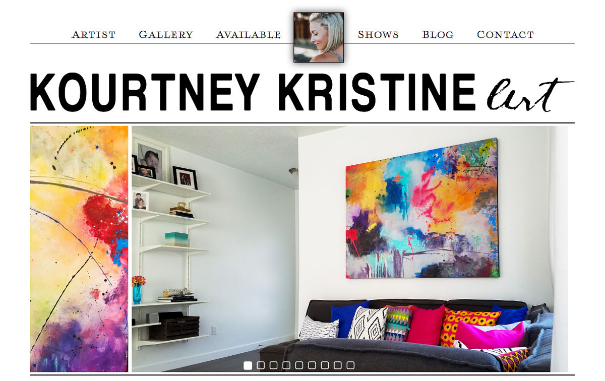Click the yellow abstract painting slide on left
The image size is (605, 381).
click(x=79, y=249)
